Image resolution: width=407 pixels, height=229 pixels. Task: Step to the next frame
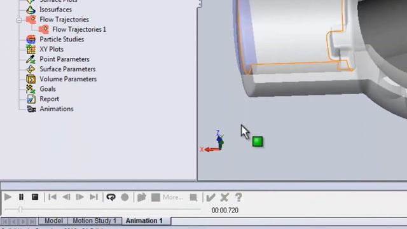pos(79,197)
